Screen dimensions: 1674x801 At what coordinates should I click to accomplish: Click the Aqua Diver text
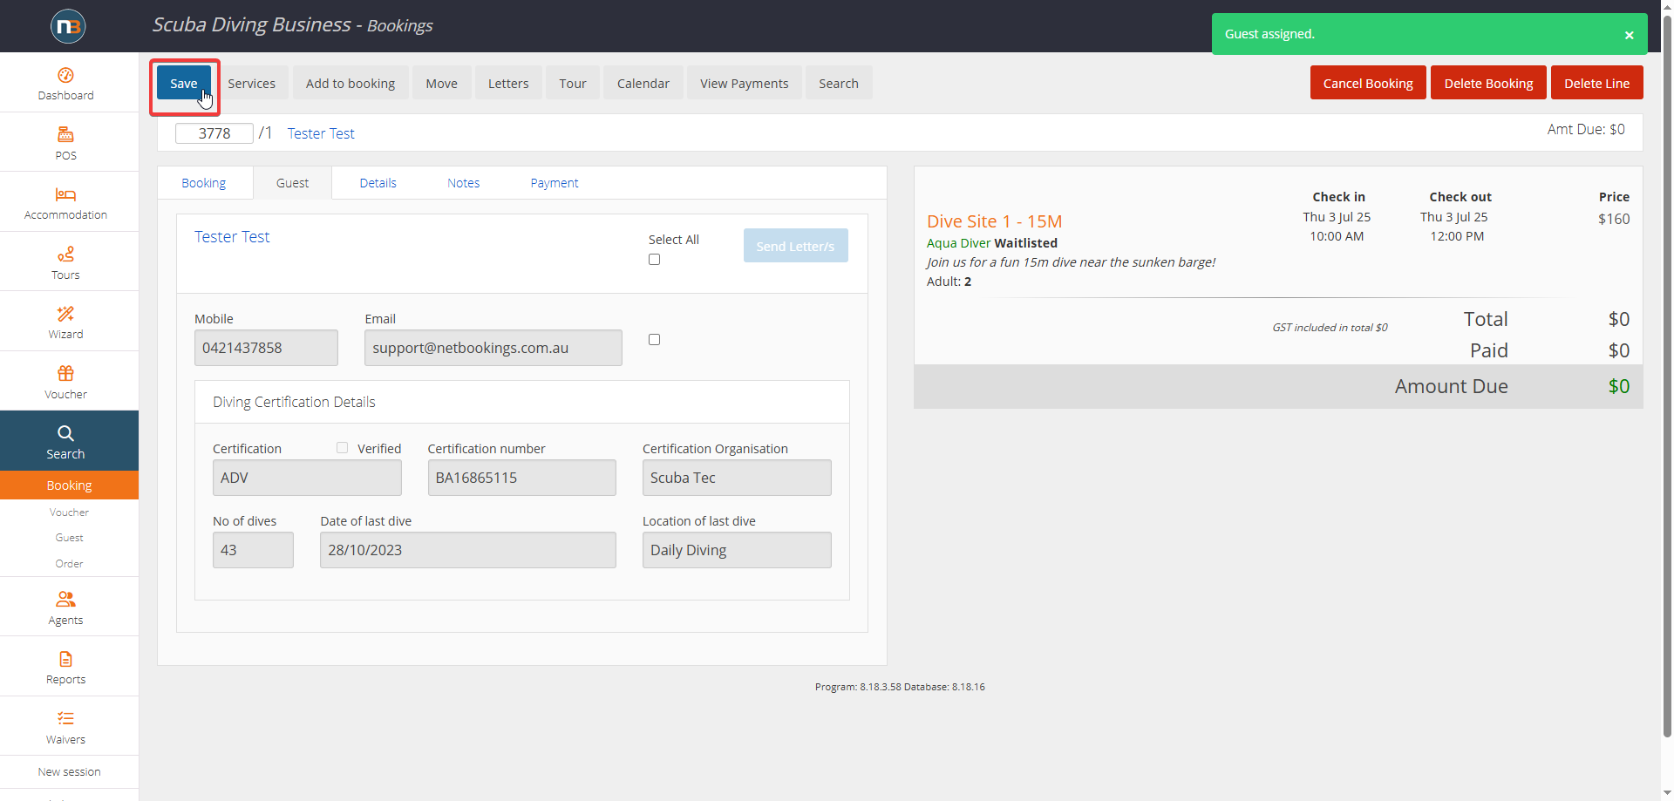[x=958, y=243]
